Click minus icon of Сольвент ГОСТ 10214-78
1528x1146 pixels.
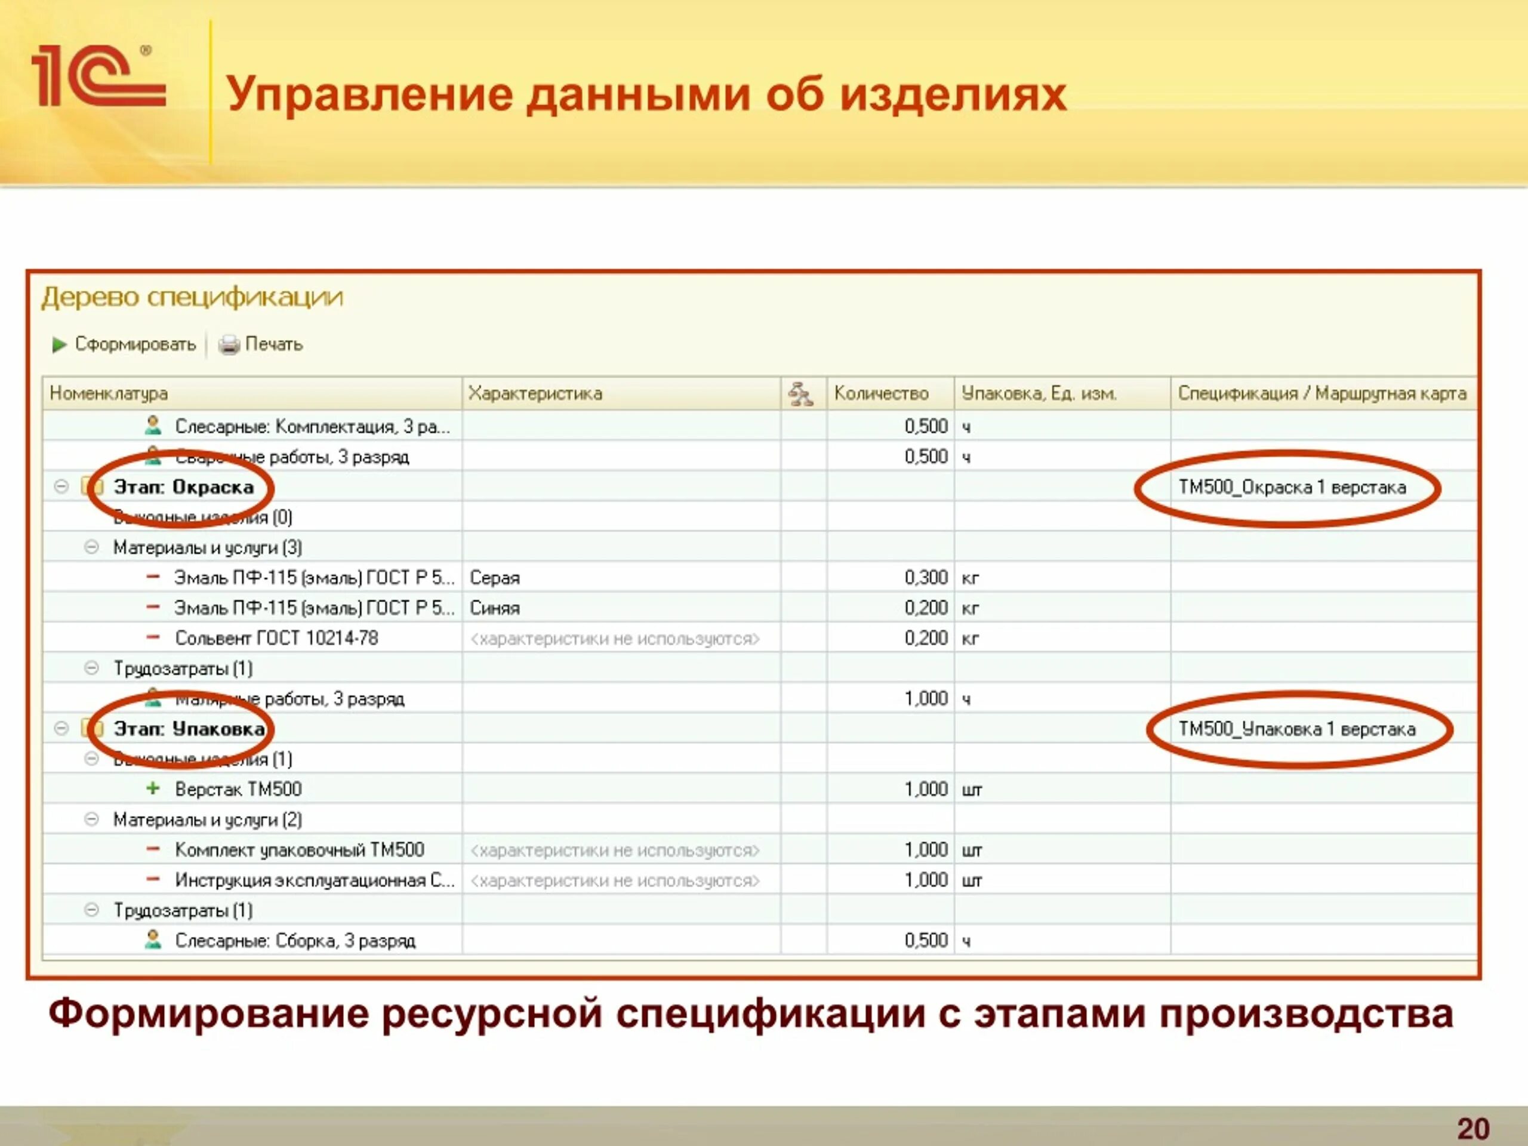pyautogui.click(x=153, y=637)
